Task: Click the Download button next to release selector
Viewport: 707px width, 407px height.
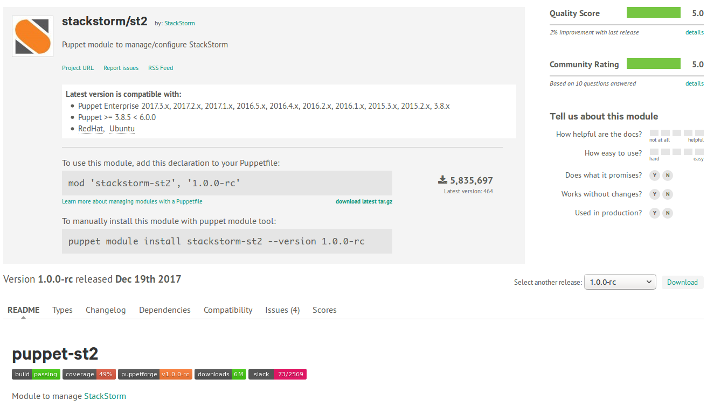Action: click(682, 282)
